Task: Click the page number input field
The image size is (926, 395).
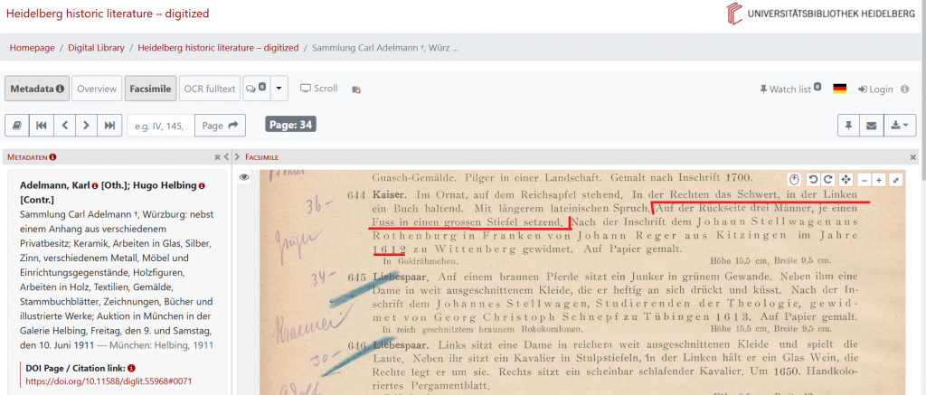Action: [x=159, y=126]
